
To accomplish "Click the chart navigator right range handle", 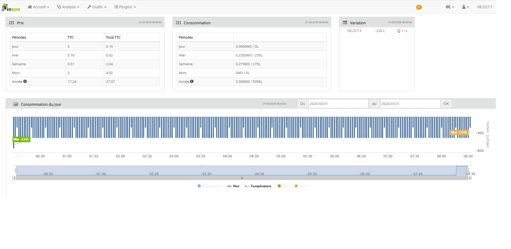I will pos(468,170).
